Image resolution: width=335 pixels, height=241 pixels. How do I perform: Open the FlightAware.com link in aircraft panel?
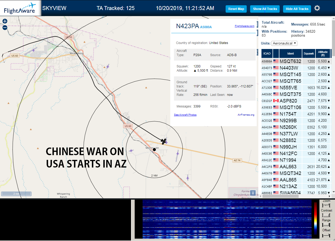[245, 26]
